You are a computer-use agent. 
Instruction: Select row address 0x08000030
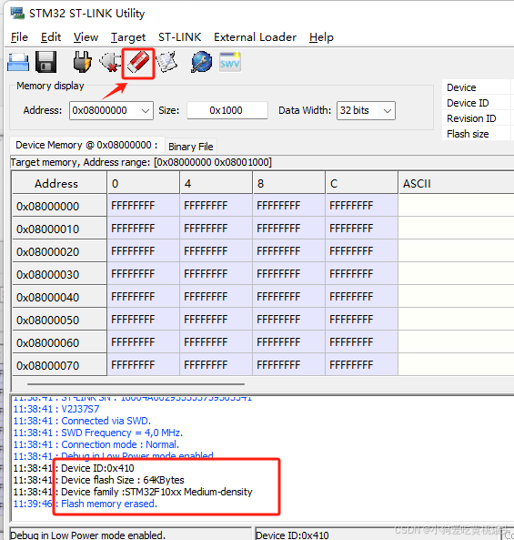pyautogui.click(x=59, y=274)
